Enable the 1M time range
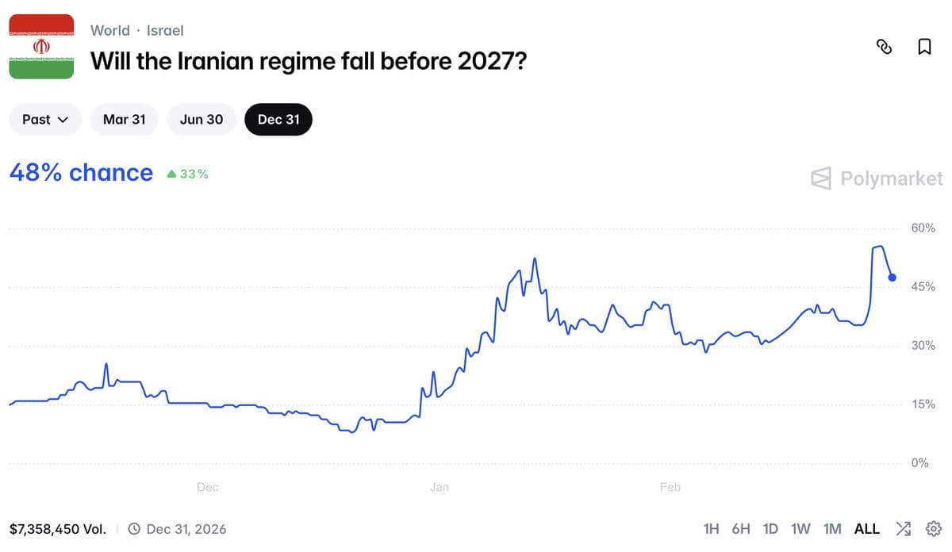The image size is (952, 552). click(x=832, y=528)
